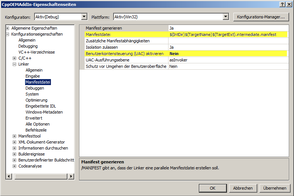
Task: Edit the $(IntDir)$(TargetName) manifest value
Action: 223,34
